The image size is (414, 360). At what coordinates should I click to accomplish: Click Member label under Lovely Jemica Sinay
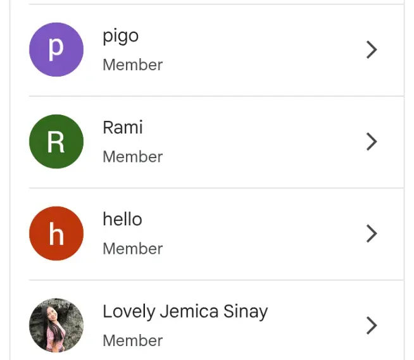coord(132,340)
